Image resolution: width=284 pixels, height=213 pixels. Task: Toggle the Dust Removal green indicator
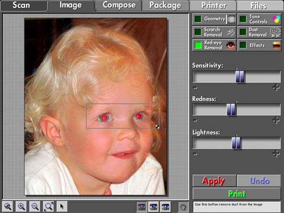243,32
